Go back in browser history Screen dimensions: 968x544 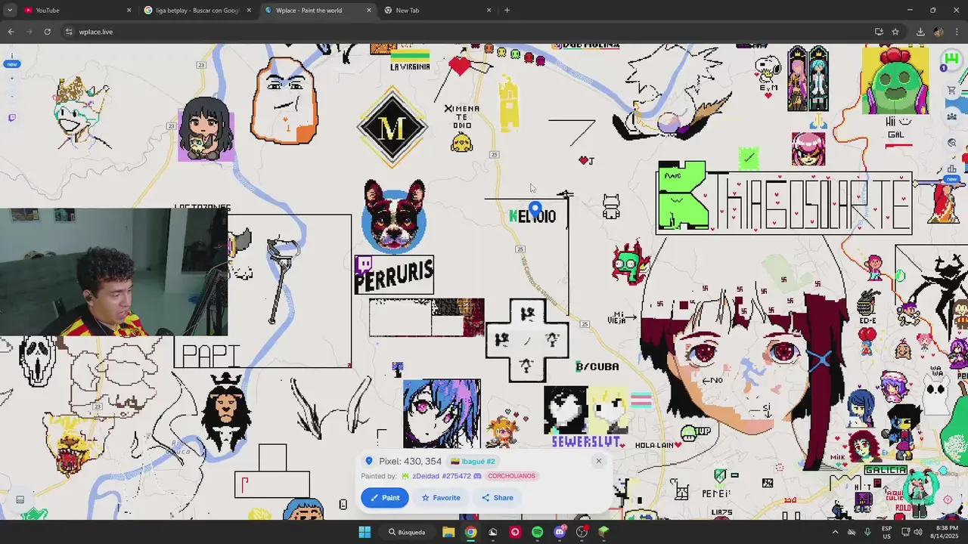[x=11, y=32]
